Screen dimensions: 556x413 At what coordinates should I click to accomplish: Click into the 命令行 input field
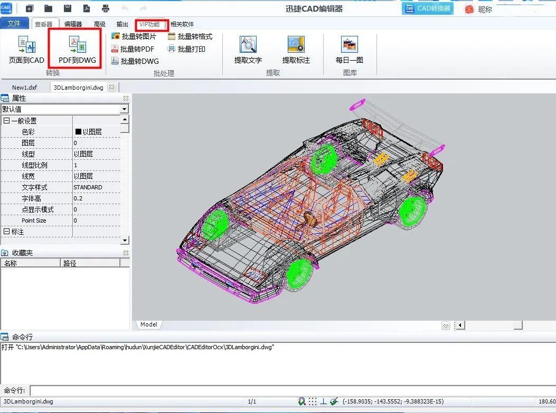tap(290, 390)
